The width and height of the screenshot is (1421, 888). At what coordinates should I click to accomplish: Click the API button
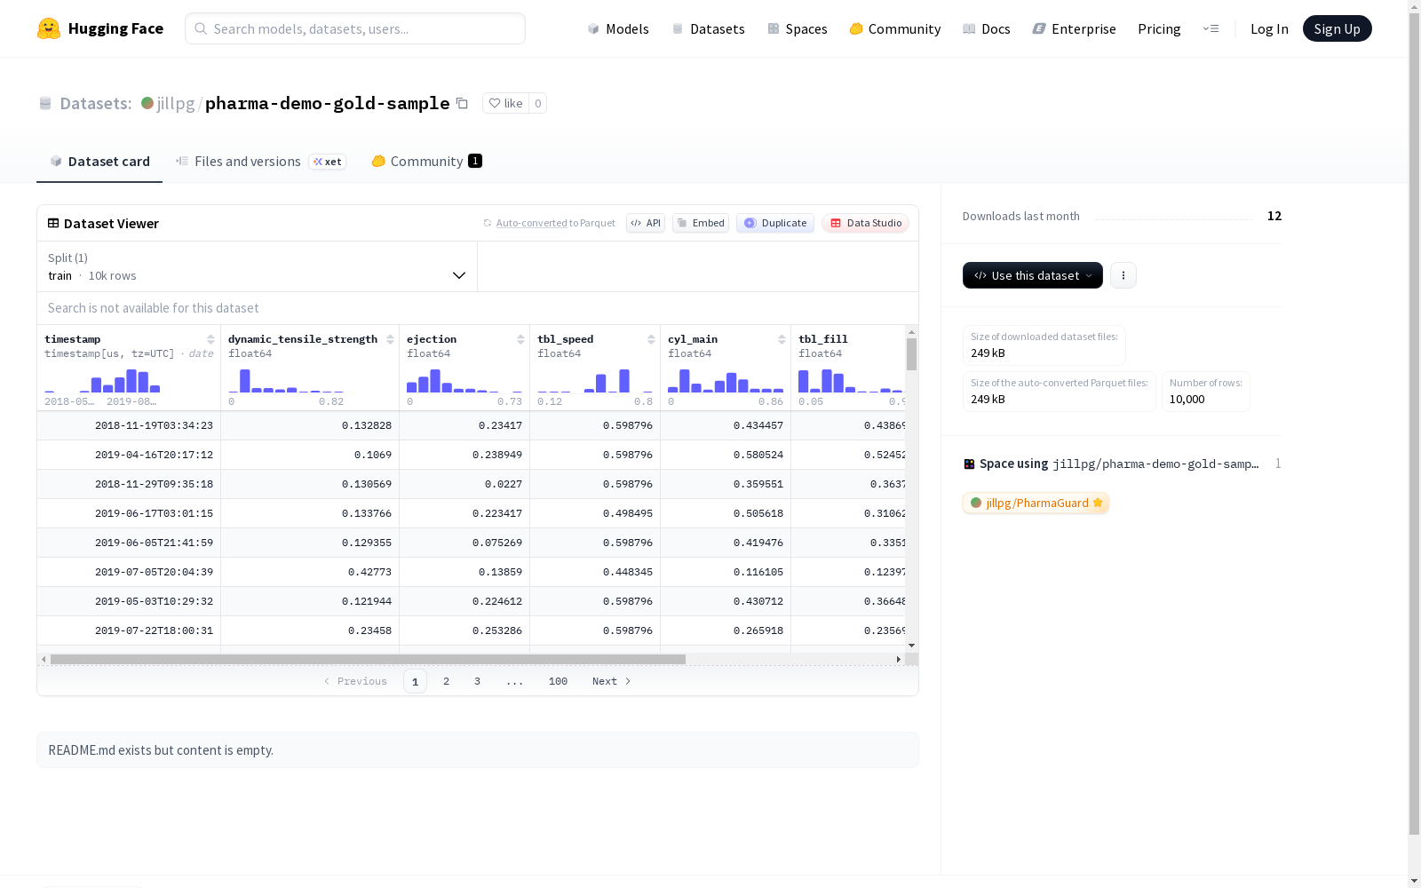[646, 223]
